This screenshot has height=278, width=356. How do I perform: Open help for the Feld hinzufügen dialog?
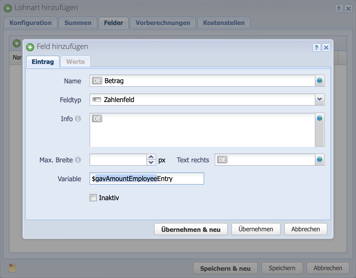tap(317, 48)
